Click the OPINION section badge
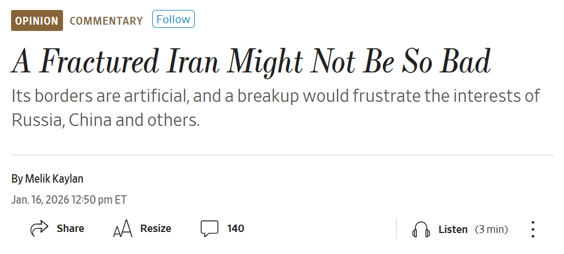 (x=37, y=20)
